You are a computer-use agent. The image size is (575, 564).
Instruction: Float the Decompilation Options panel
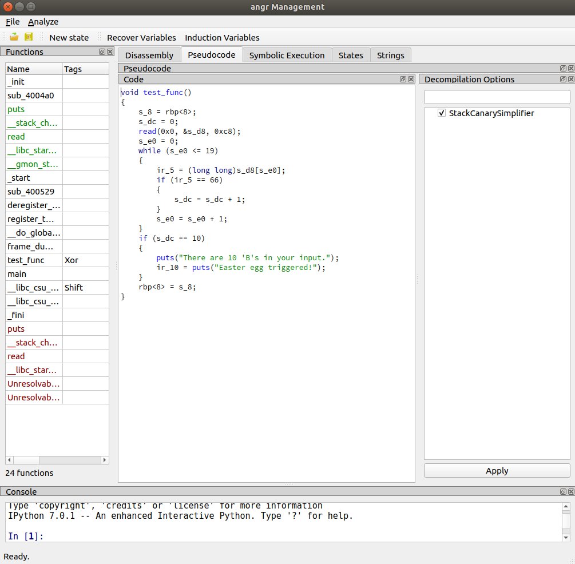563,79
